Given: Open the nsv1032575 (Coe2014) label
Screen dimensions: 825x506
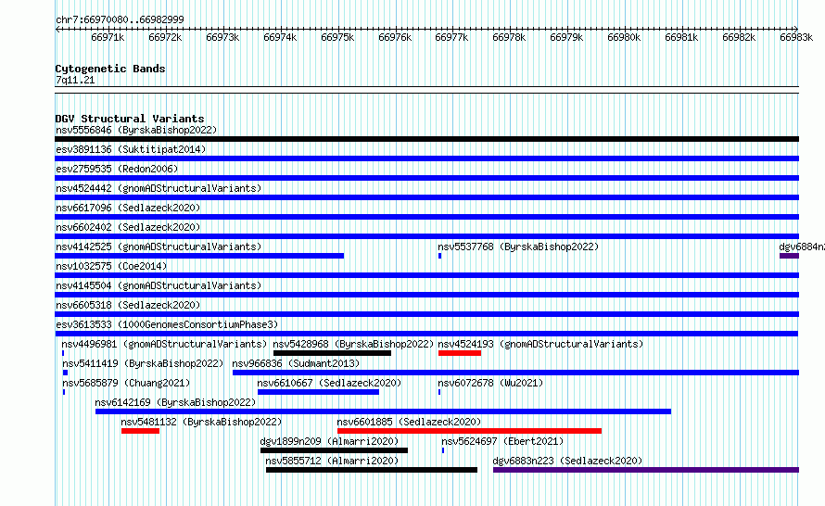Looking at the screenshot, I should [111, 266].
